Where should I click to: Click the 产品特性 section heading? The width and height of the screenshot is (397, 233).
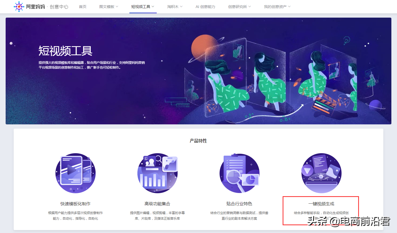[x=198, y=141]
